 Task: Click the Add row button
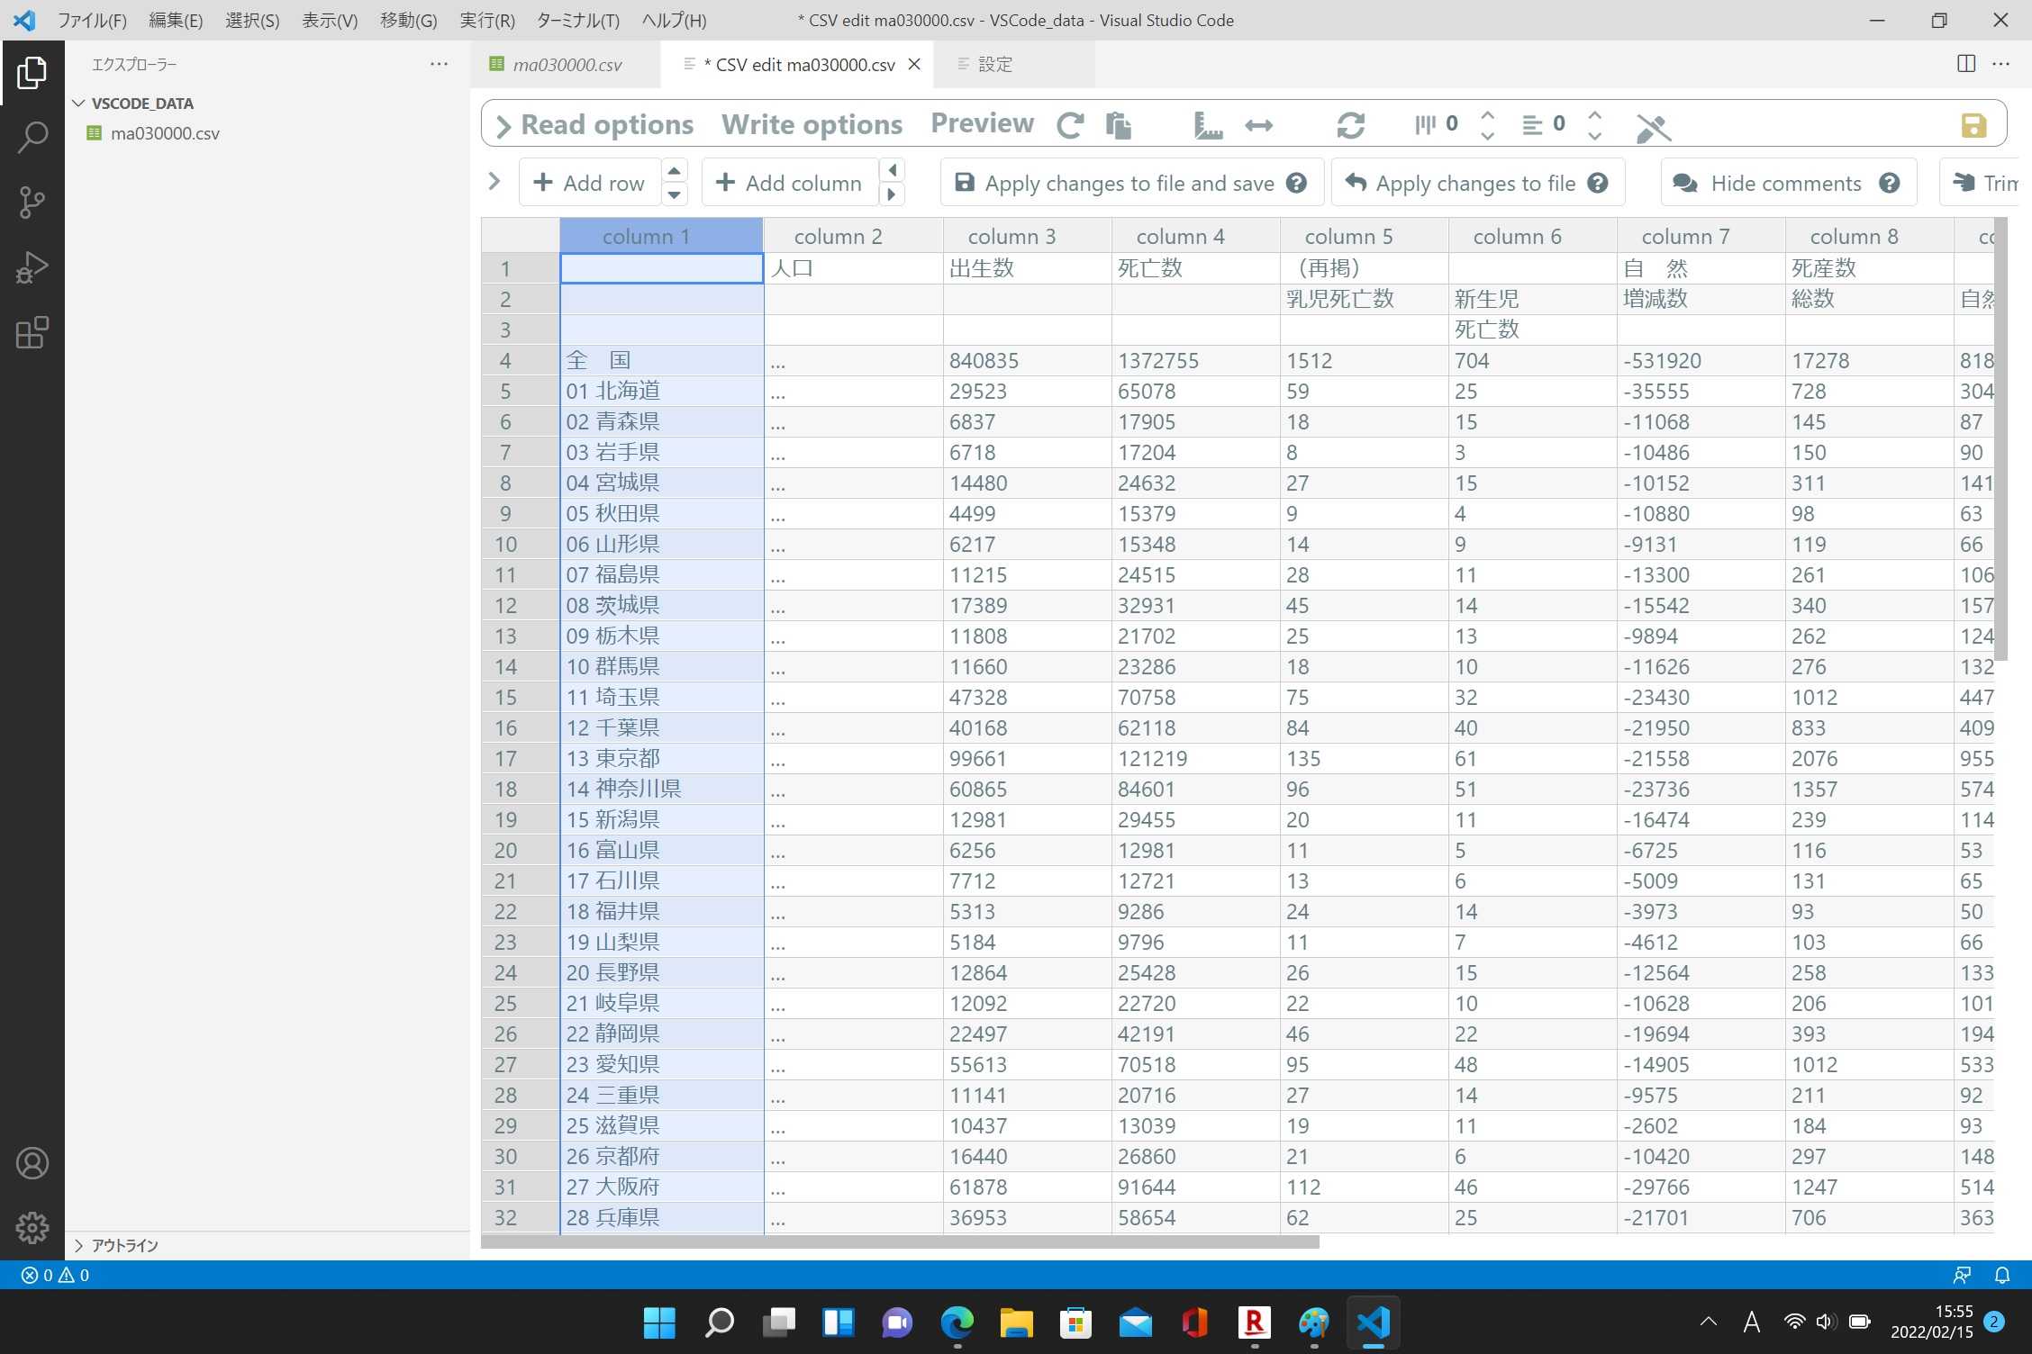(x=590, y=182)
